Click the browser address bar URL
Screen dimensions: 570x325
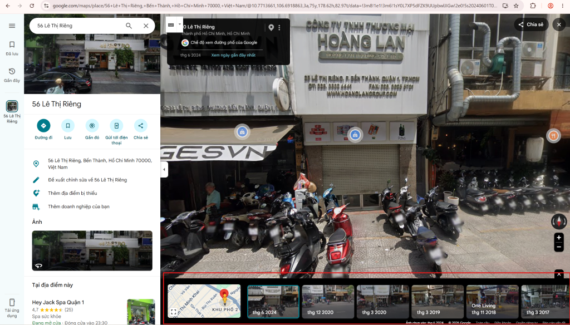click(274, 6)
